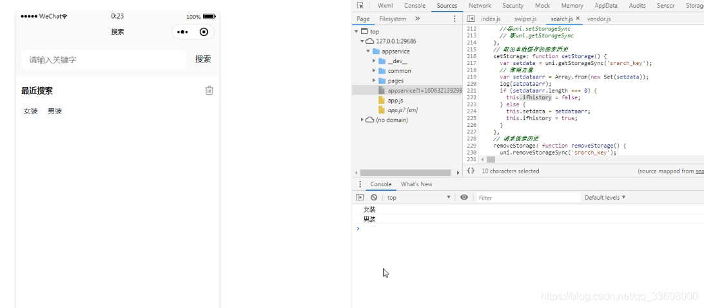
Task: Open the vendor.js file tab
Action: 599,19
